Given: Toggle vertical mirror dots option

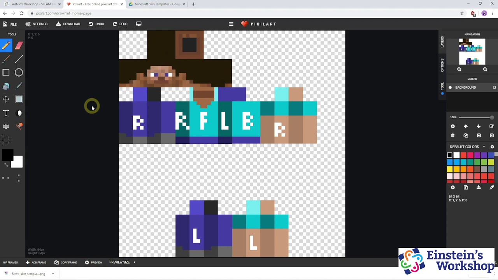Looking at the screenshot, I should coord(19,178).
